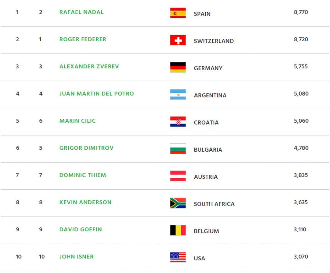
Task: Select the Alexander Zverev name link
Action: (x=89, y=66)
